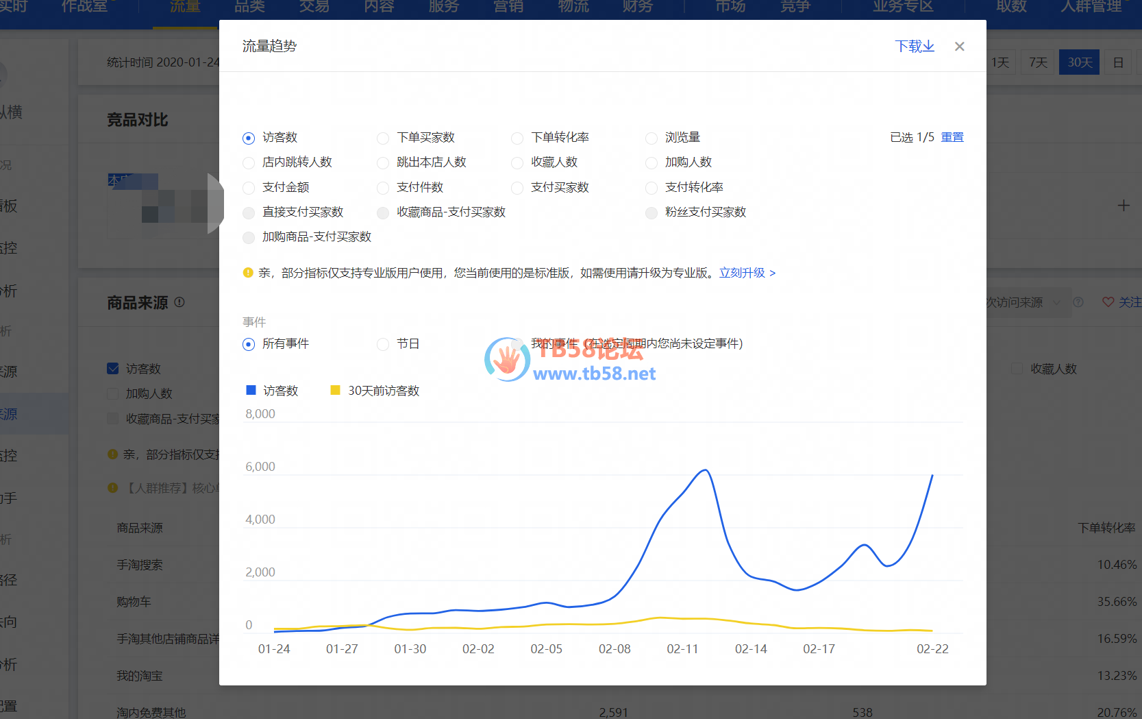Switch to the 1天 time range
The image size is (1142, 719).
[x=1000, y=62]
